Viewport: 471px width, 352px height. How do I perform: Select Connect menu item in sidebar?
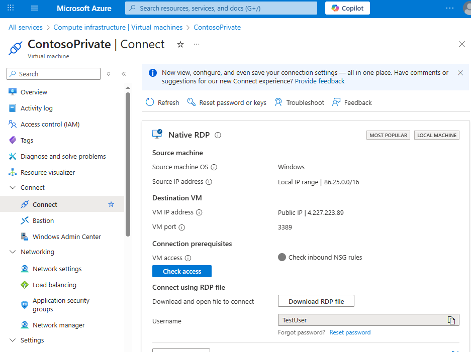click(62, 204)
